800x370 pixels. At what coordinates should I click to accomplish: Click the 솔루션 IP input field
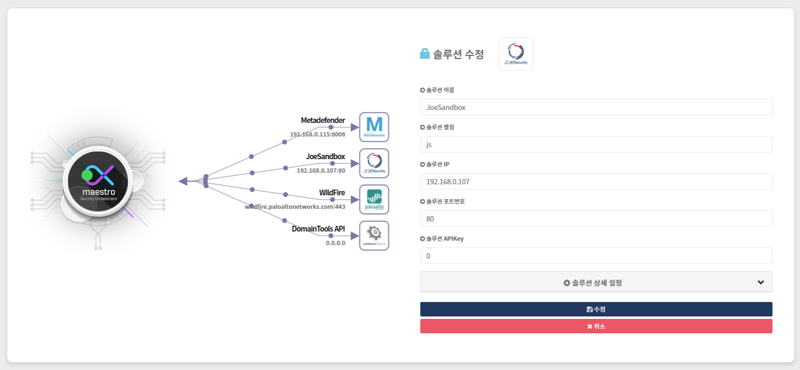pyautogui.click(x=596, y=181)
